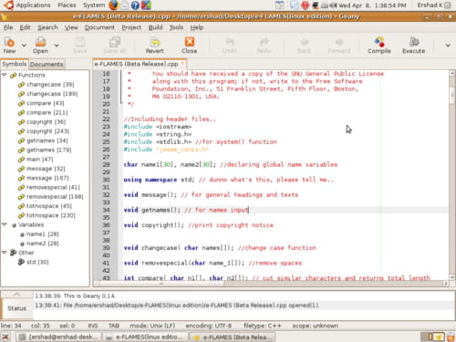Click the editor vertical scrollbar down arrow
Viewport: 456px width, 342px height.
tap(452, 277)
